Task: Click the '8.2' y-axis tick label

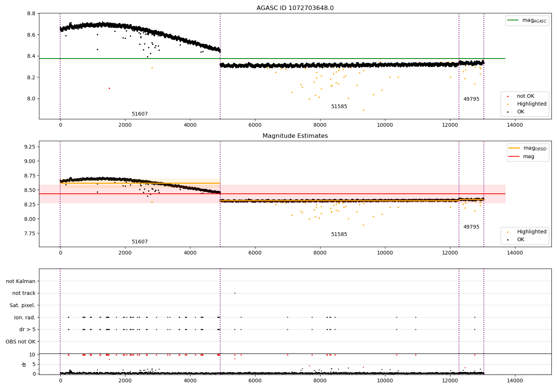Action: (x=32, y=77)
